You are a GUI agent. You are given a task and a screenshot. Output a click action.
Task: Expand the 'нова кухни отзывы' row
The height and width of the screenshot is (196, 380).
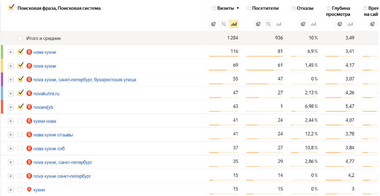pyautogui.click(x=10, y=135)
